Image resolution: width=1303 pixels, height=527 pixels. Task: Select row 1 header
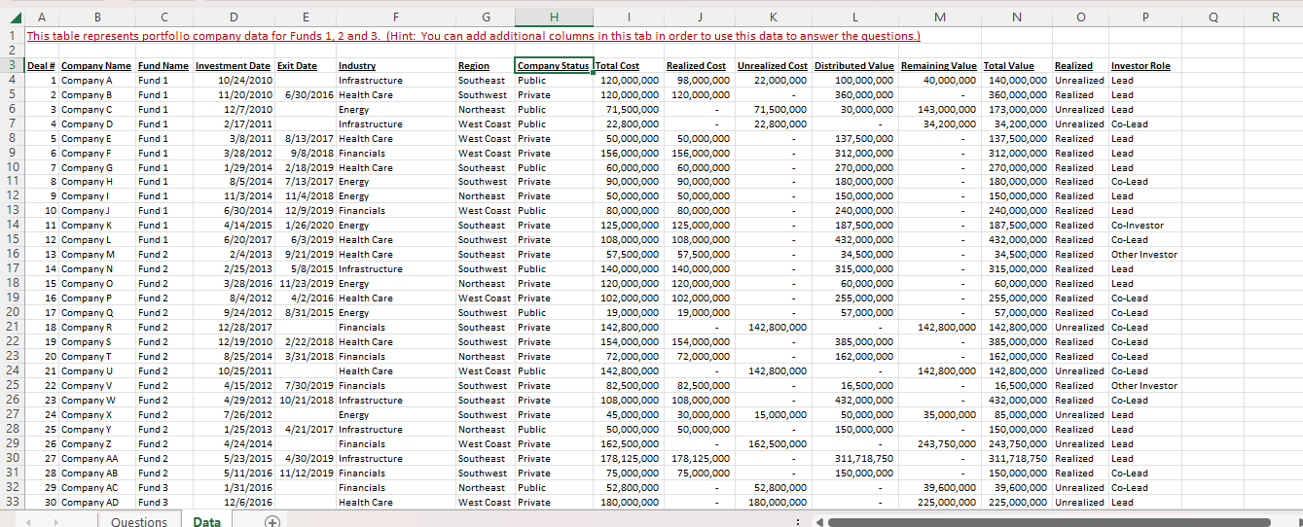pyautogui.click(x=13, y=36)
